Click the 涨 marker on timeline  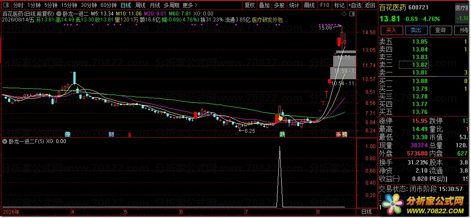click(x=338, y=134)
